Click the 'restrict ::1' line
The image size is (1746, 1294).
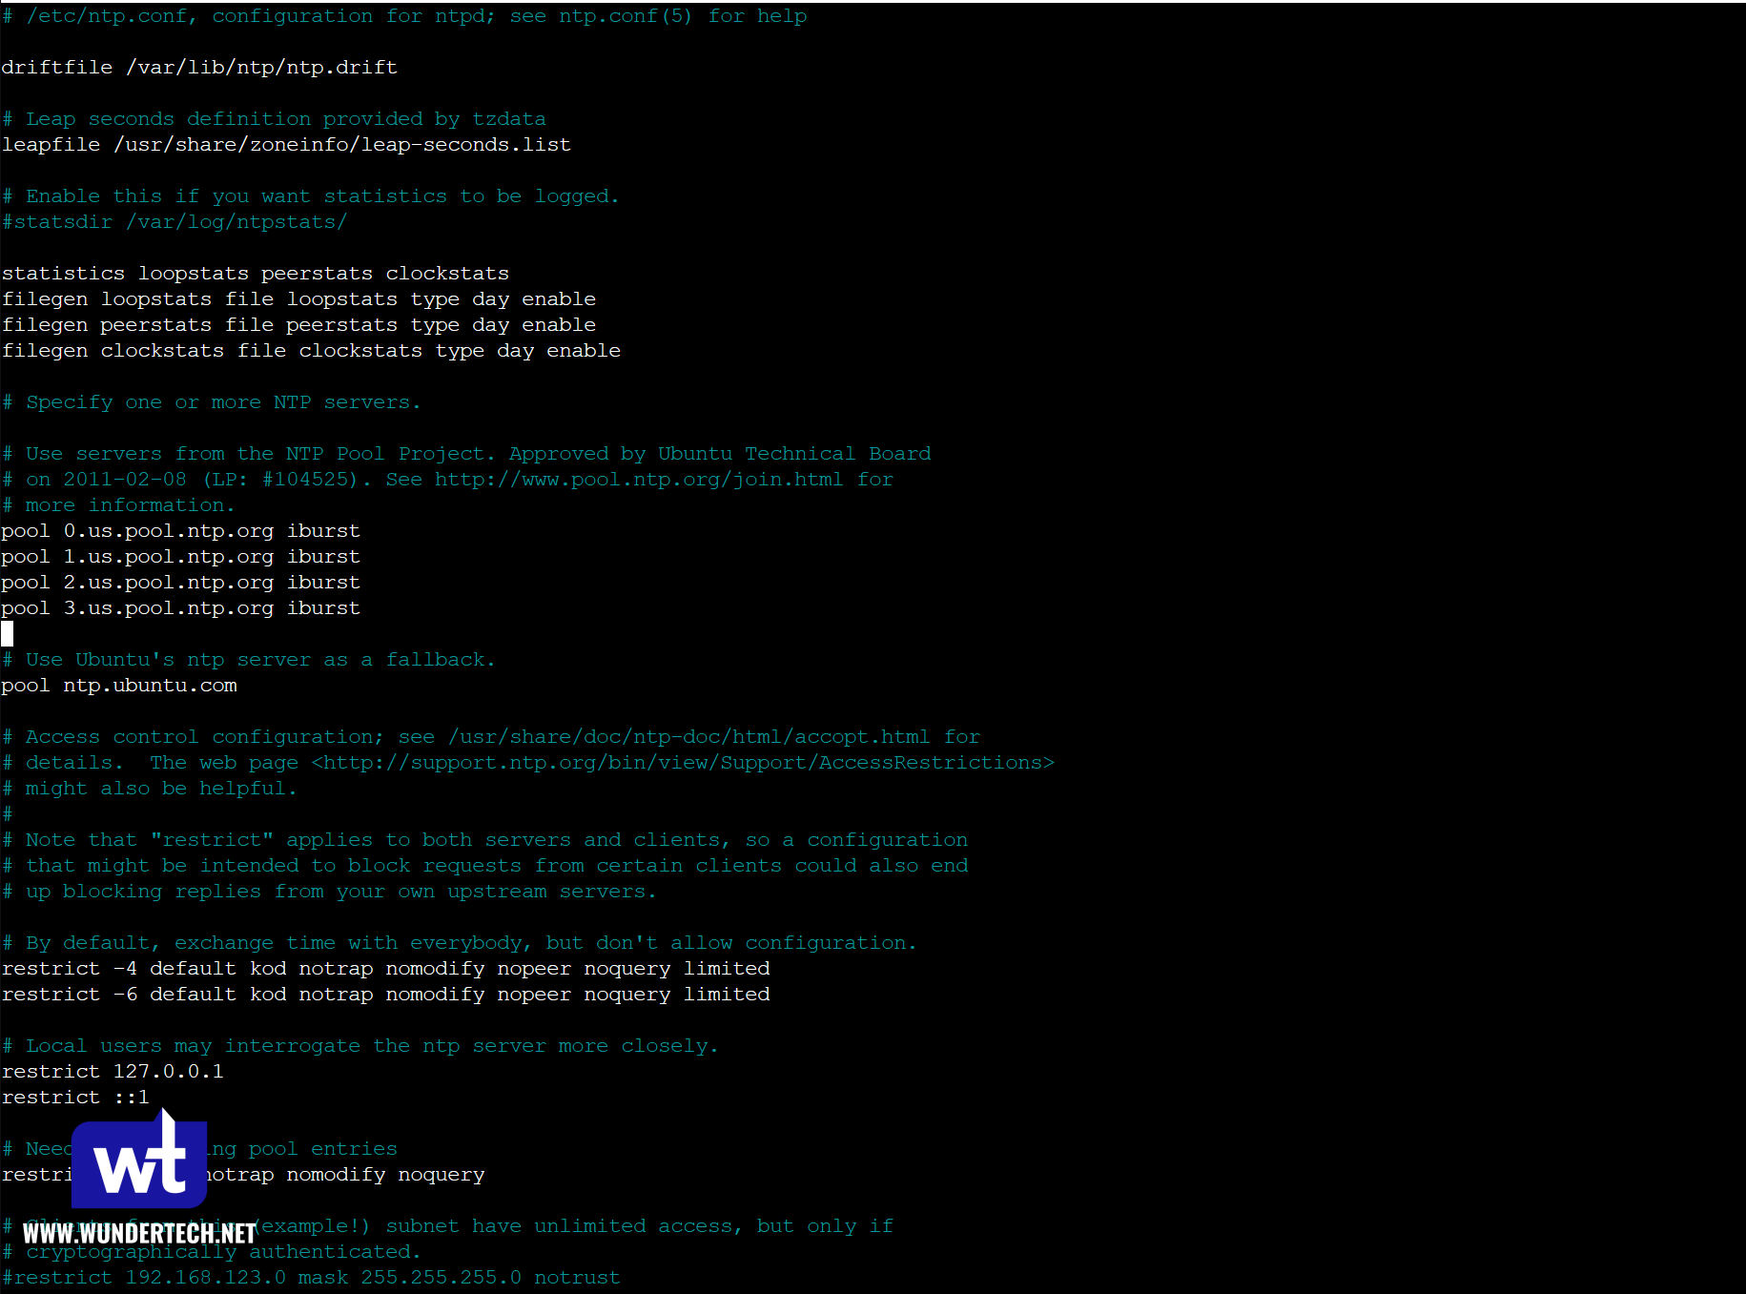click(75, 1098)
